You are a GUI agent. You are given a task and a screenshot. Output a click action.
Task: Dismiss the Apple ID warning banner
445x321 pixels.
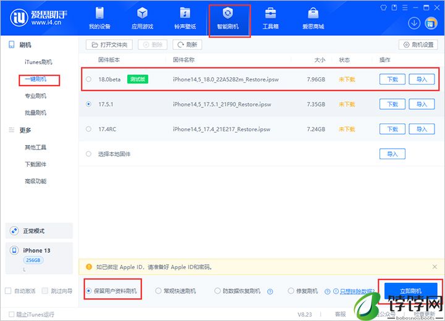click(x=434, y=267)
